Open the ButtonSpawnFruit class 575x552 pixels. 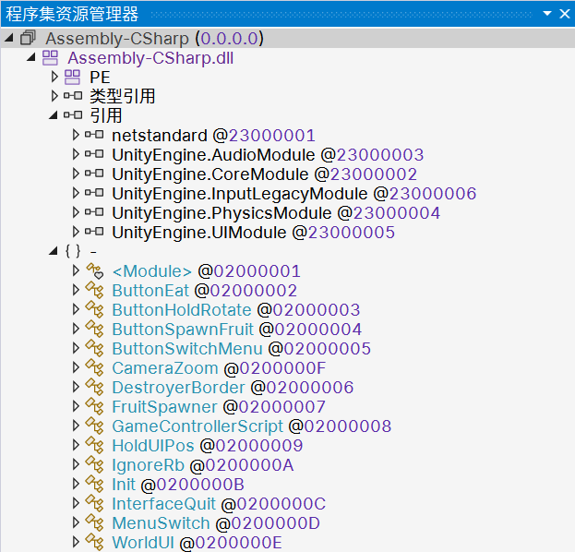click(237, 330)
